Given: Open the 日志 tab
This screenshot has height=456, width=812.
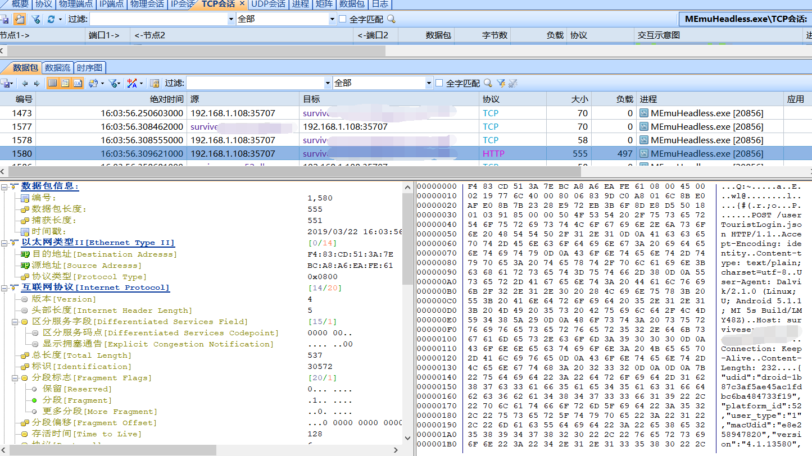Looking at the screenshot, I should coord(380,4).
